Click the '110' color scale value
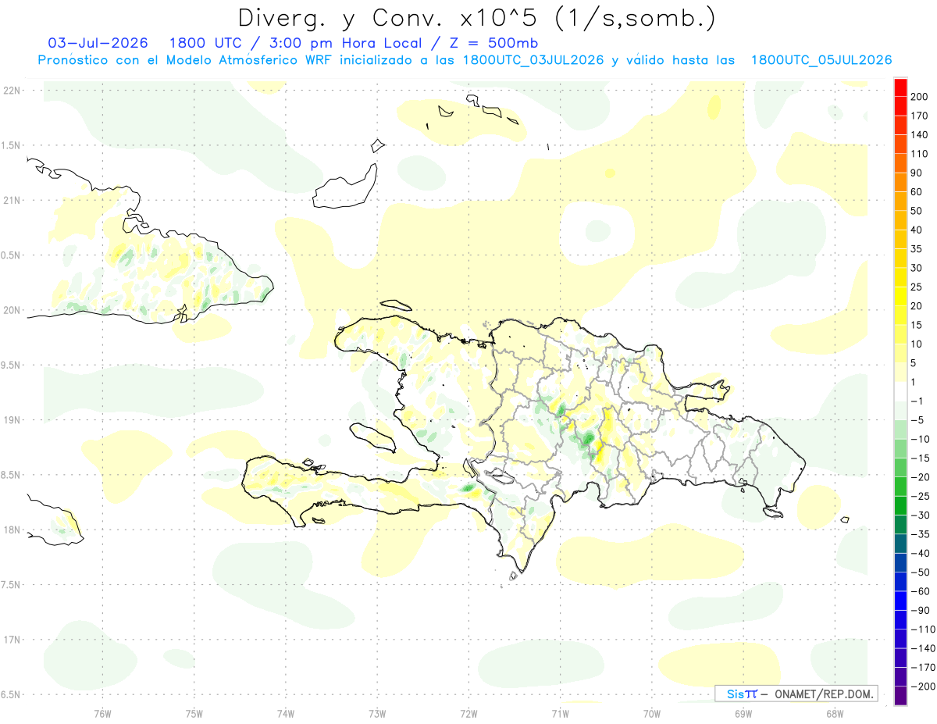 (x=919, y=154)
